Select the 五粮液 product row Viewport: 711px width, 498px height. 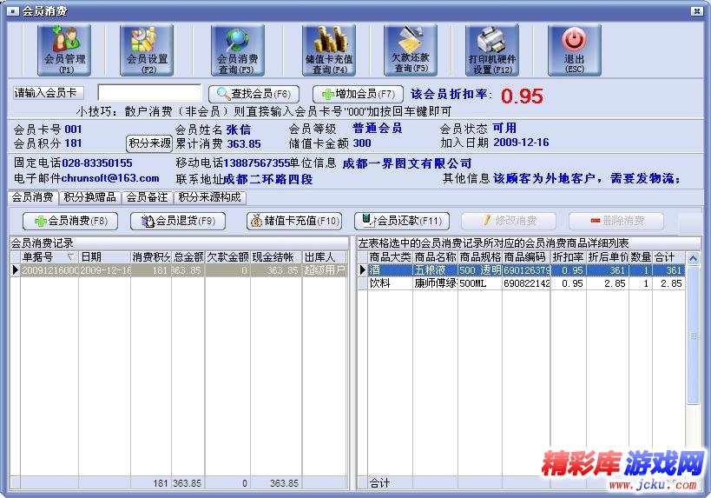[522, 270]
